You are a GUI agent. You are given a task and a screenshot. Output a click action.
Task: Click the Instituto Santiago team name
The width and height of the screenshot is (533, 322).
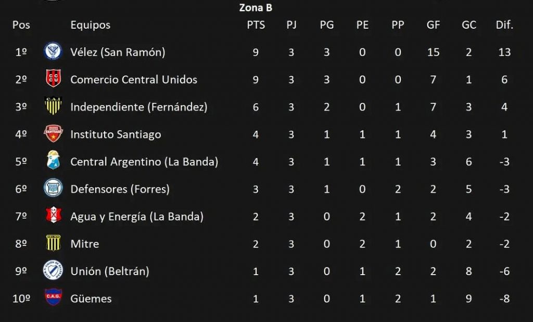116,134
